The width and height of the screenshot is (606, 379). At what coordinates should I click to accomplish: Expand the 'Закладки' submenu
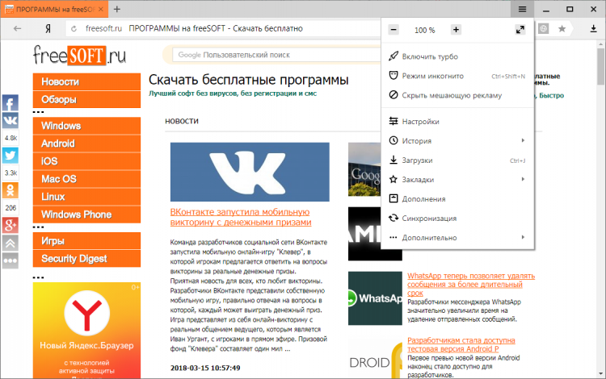coord(457,179)
